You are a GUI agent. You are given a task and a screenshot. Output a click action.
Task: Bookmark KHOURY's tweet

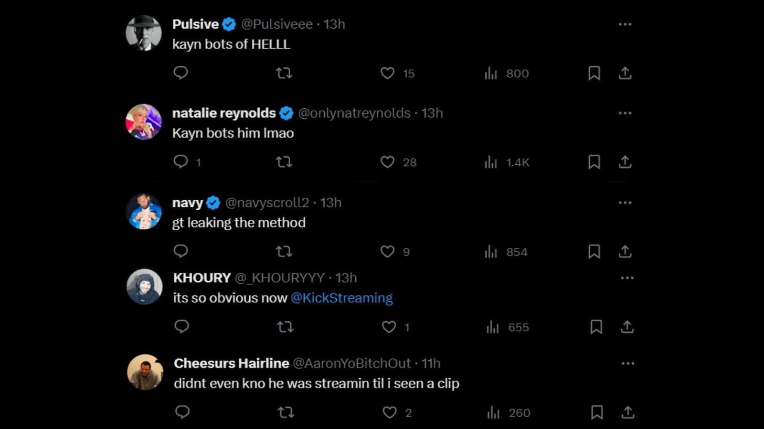[596, 327]
